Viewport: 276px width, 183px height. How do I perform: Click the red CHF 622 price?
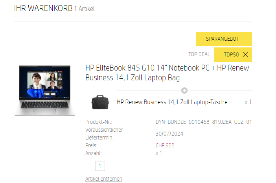(x=165, y=145)
